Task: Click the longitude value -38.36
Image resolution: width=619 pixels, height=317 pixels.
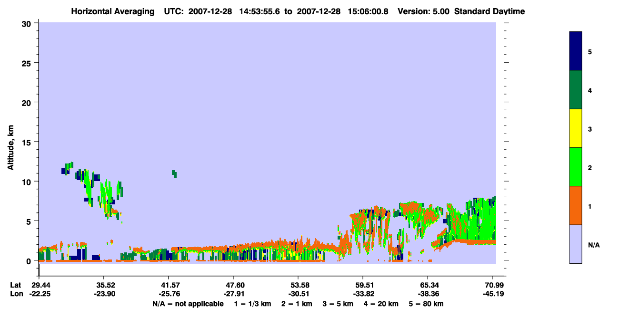Action: [428, 294]
